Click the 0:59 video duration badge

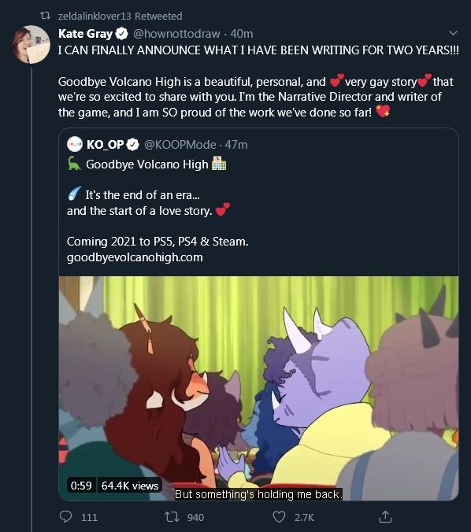(x=81, y=486)
